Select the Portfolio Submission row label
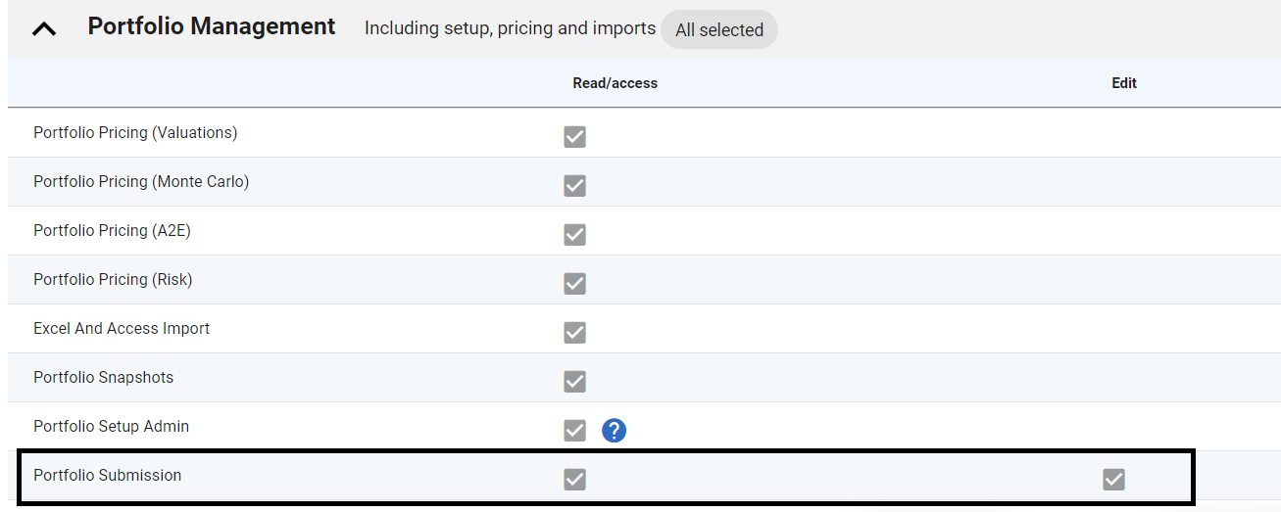The width and height of the screenshot is (1281, 512). (108, 476)
